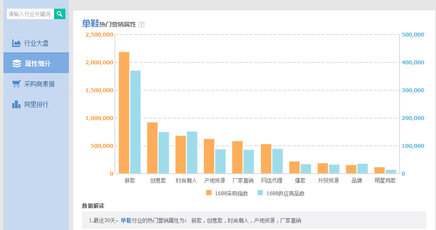The width and height of the screenshot is (436, 230).
Task: Click the tallest orange bar for 新款
Action: tap(124, 113)
